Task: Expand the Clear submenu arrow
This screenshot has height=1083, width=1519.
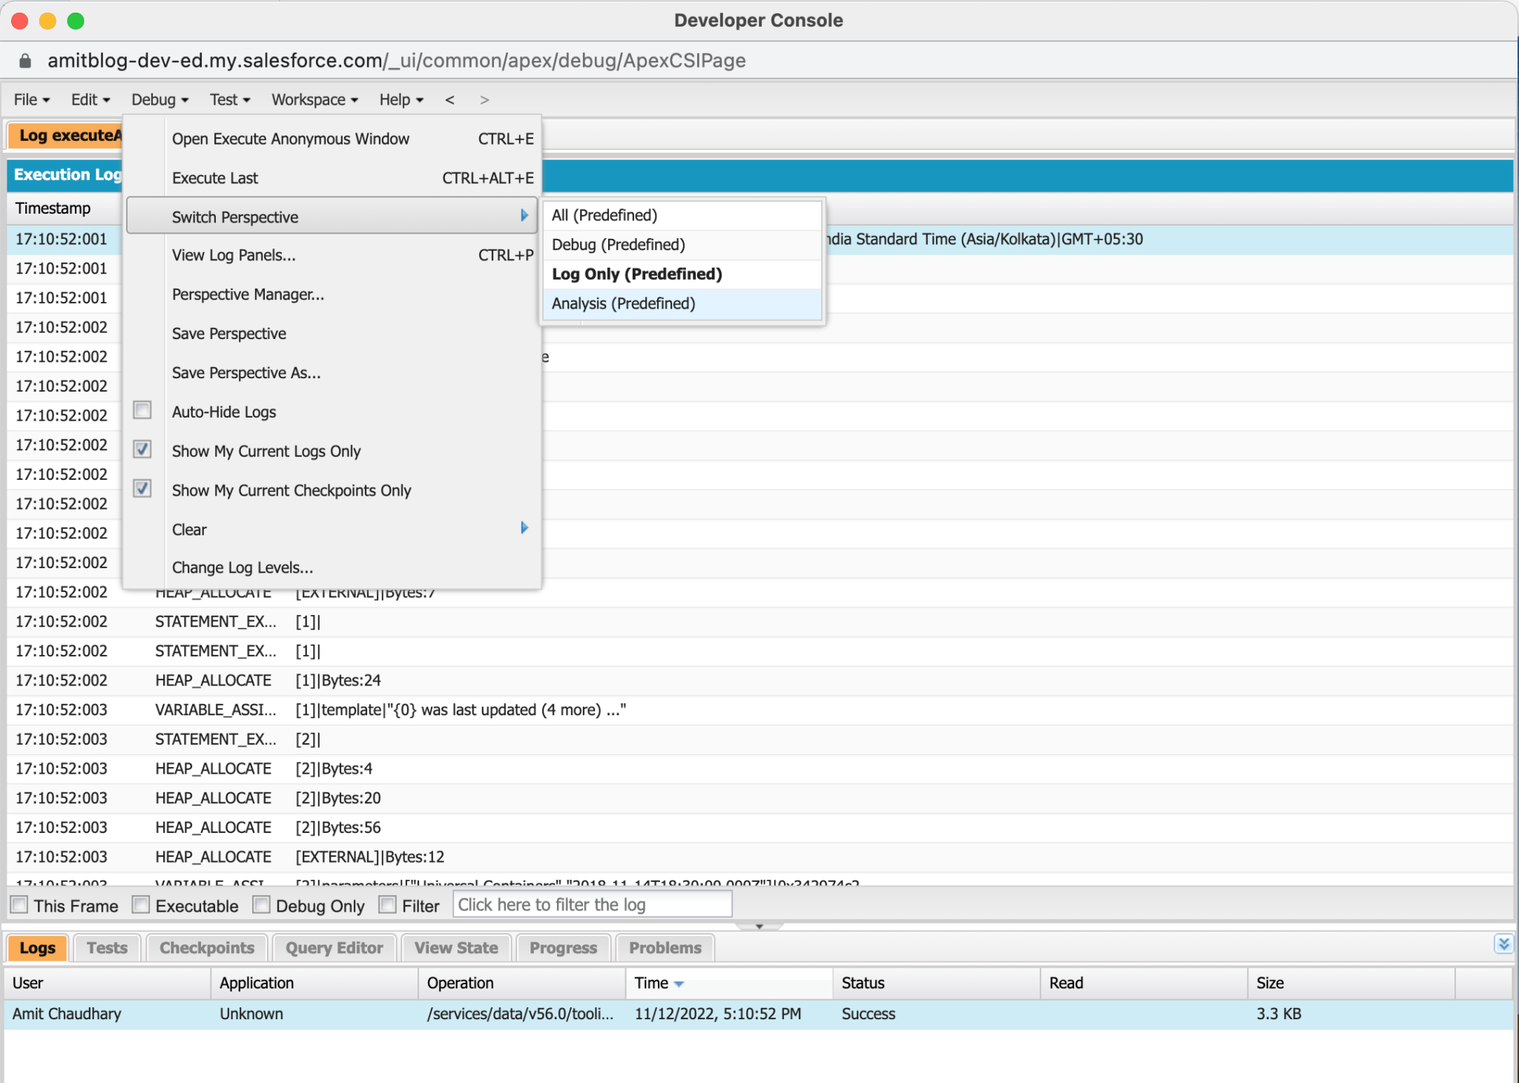Action: click(x=524, y=528)
